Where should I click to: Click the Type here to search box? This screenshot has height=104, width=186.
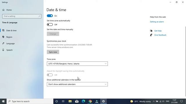30,101
